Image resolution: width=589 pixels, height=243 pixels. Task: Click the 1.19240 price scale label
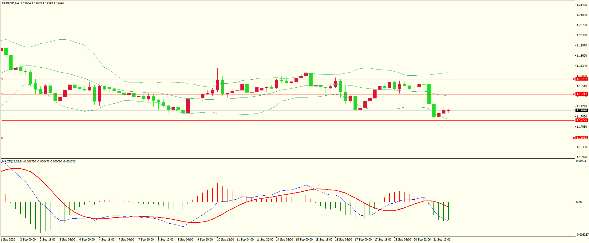[x=582, y=66]
